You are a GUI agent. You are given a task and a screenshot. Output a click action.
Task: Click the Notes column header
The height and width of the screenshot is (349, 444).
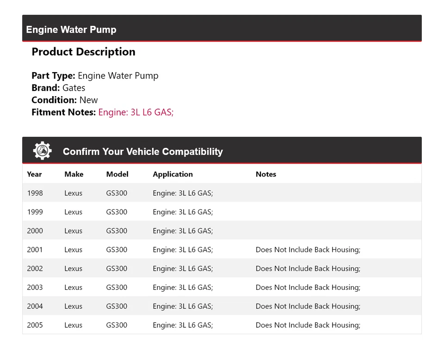tap(266, 174)
